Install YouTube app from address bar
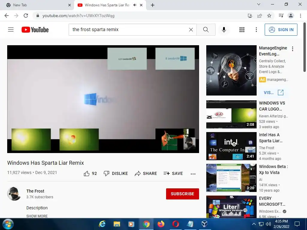307x230 pixels. (250, 16)
